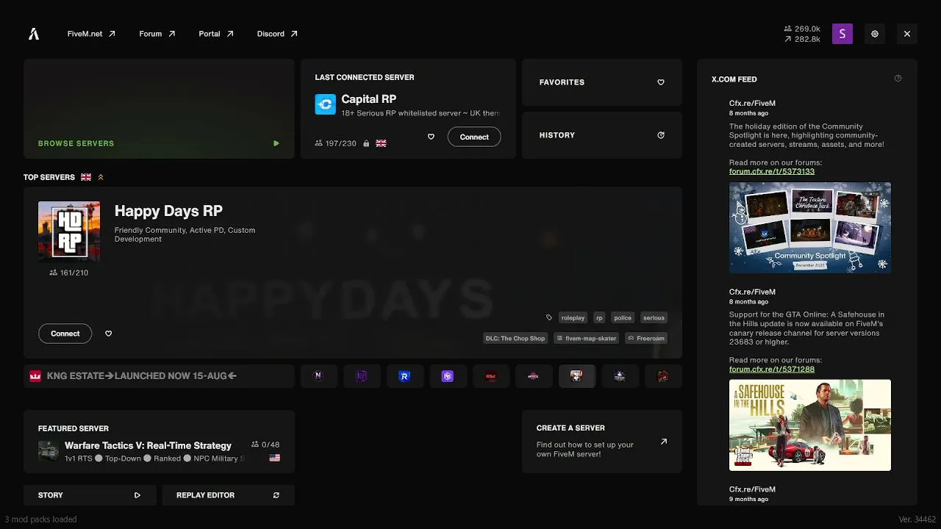Select the red logo server icon
This screenshot has width=941, height=529.
(x=490, y=376)
